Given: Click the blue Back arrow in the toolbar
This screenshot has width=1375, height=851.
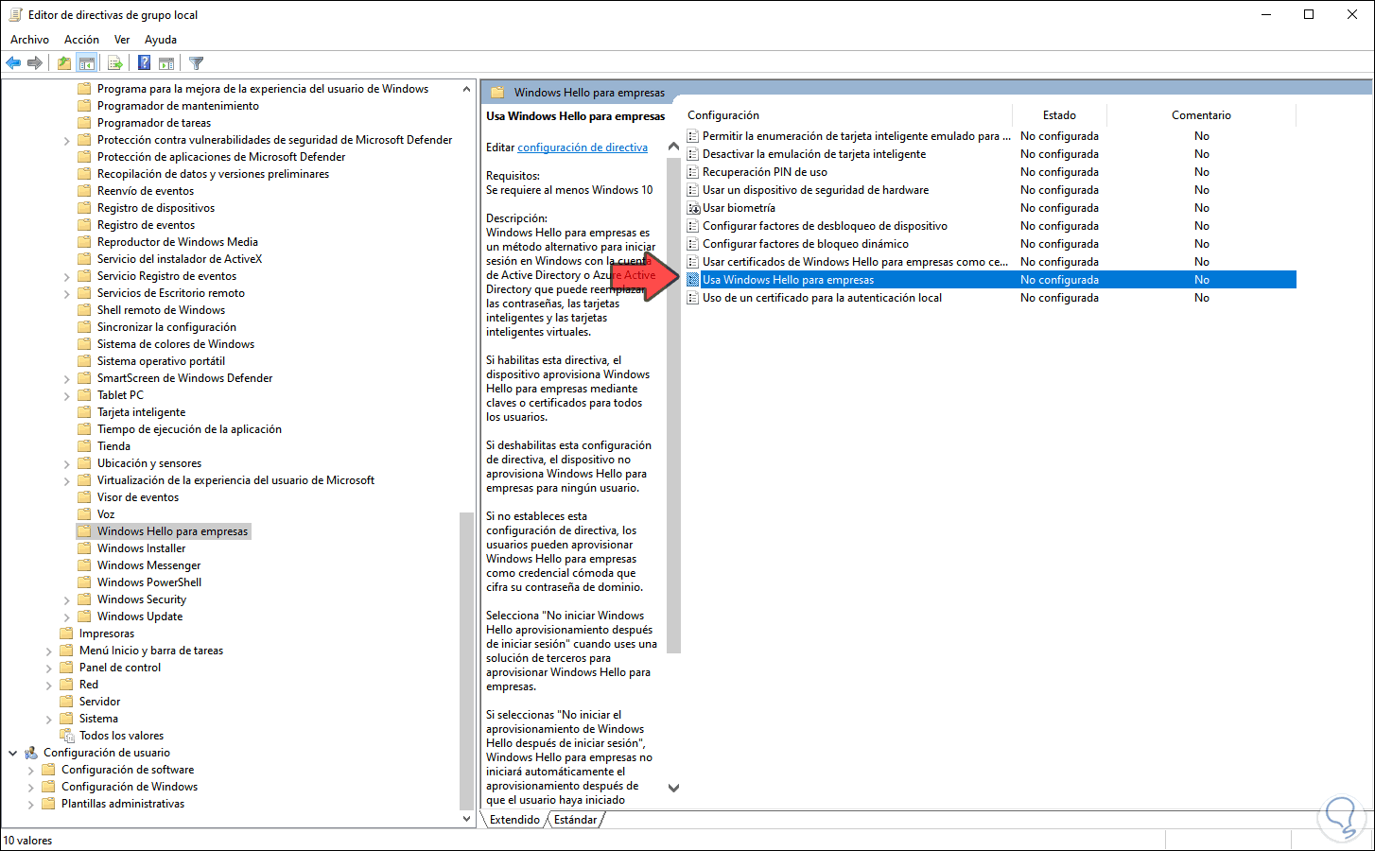Looking at the screenshot, I should tap(13, 63).
